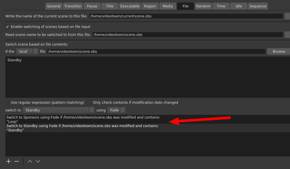Go to the Sequence tab
The image size is (290, 169).
[258, 6]
